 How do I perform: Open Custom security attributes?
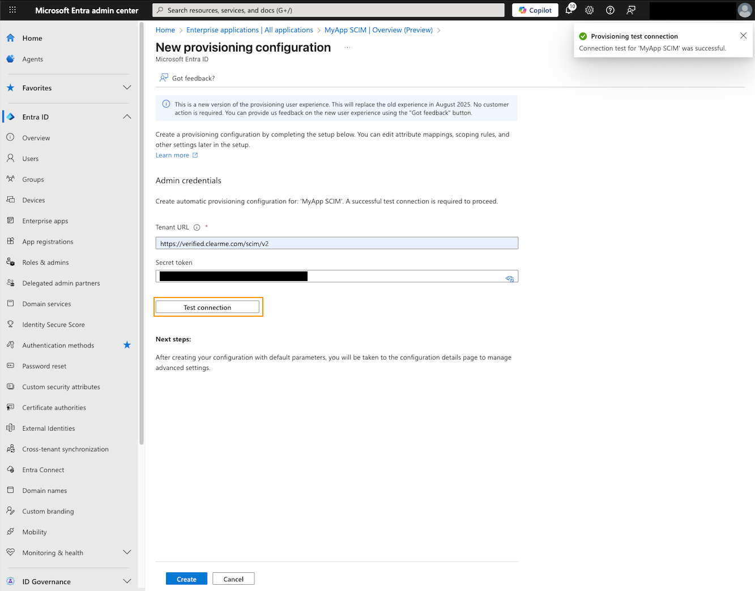(x=61, y=387)
